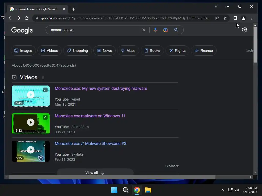Filter results by Maps
This screenshot has width=262, height=196.
[128, 51]
